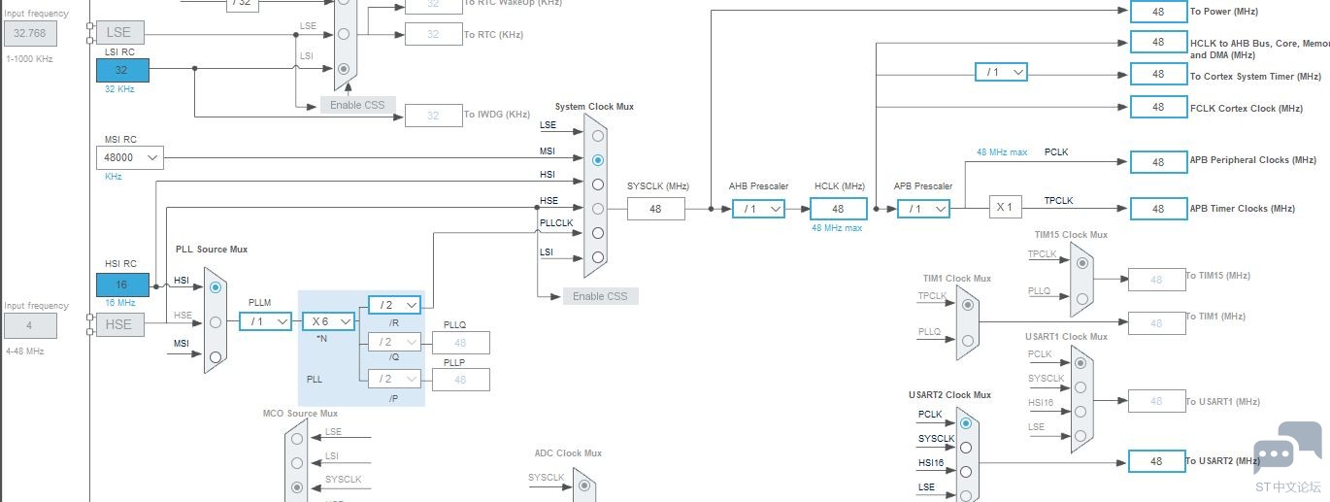Click the PLLP output value box
Viewport: 1330px width, 502px height.
coord(460,380)
